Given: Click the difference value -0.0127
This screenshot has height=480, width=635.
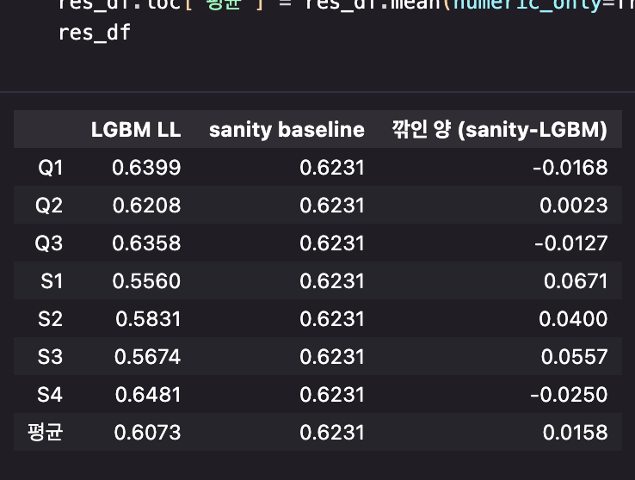Looking at the screenshot, I should [x=571, y=243].
